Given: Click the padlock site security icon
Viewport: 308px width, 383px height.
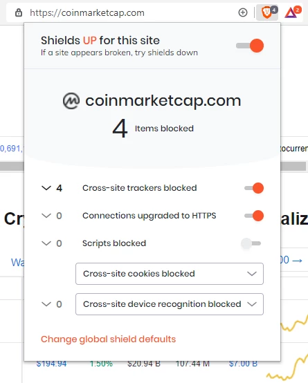Looking at the screenshot, I should [x=19, y=12].
